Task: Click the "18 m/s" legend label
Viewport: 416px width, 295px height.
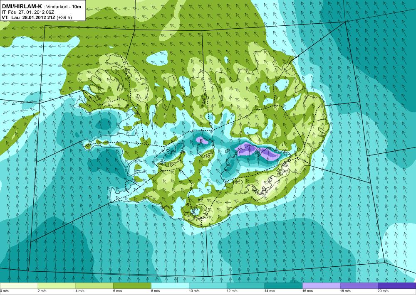Action: pos(346,291)
